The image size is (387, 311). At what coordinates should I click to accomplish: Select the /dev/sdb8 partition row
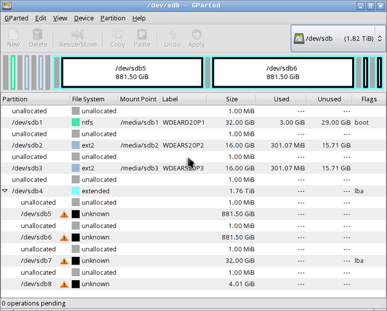coord(193,284)
